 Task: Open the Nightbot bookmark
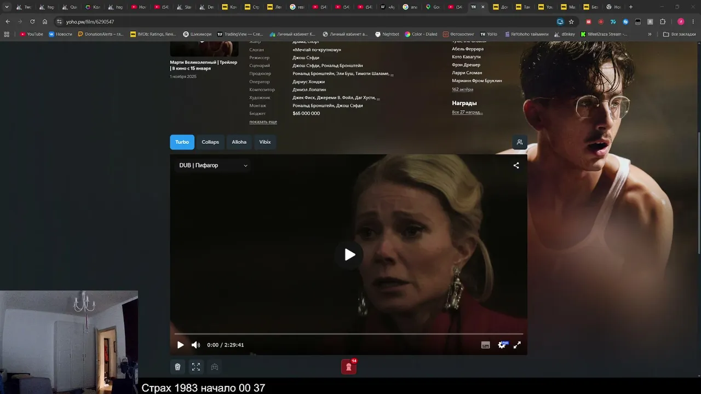387,34
